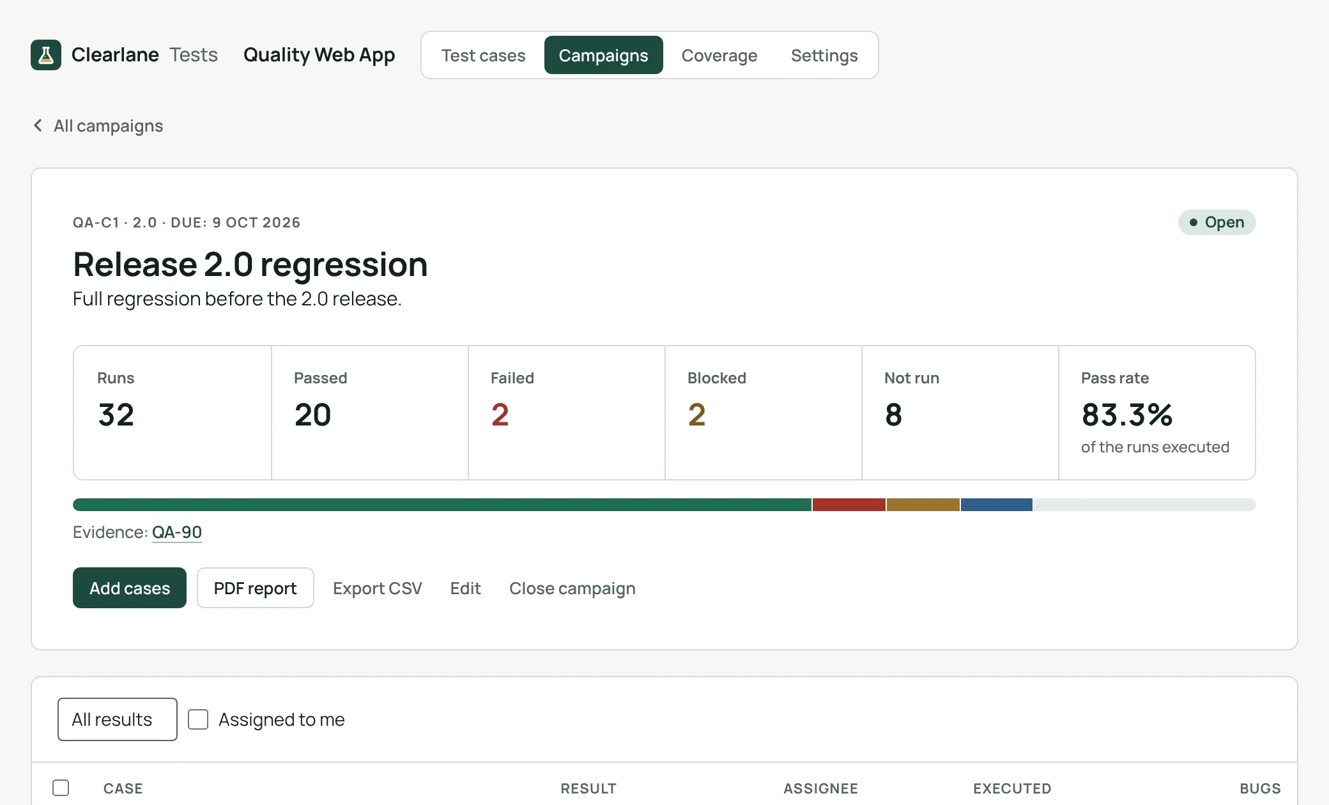Open the Test cases tab
Screen dimensions: 1329x805
point(484,55)
